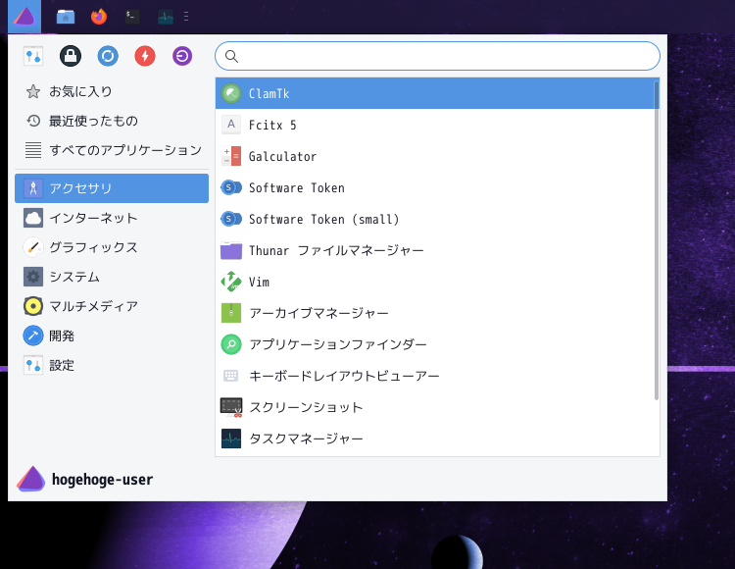The width and height of the screenshot is (735, 569).
Task: Click the keyboard layout viewer icon
Action: [x=231, y=376]
